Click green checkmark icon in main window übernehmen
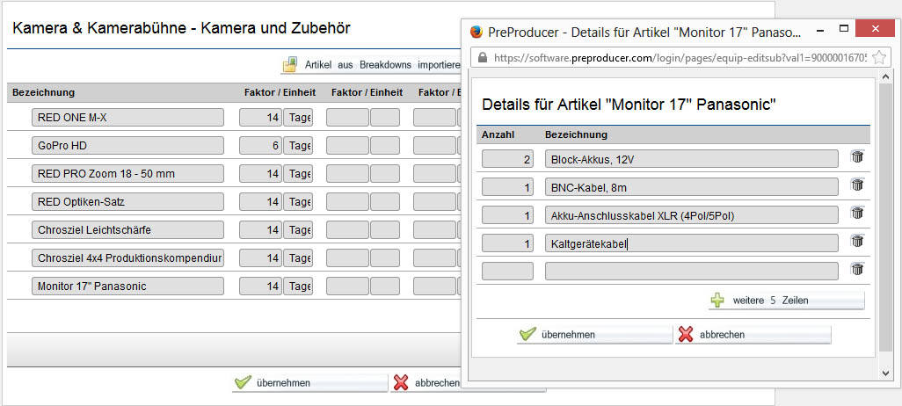This screenshot has height=406, width=902. (244, 382)
